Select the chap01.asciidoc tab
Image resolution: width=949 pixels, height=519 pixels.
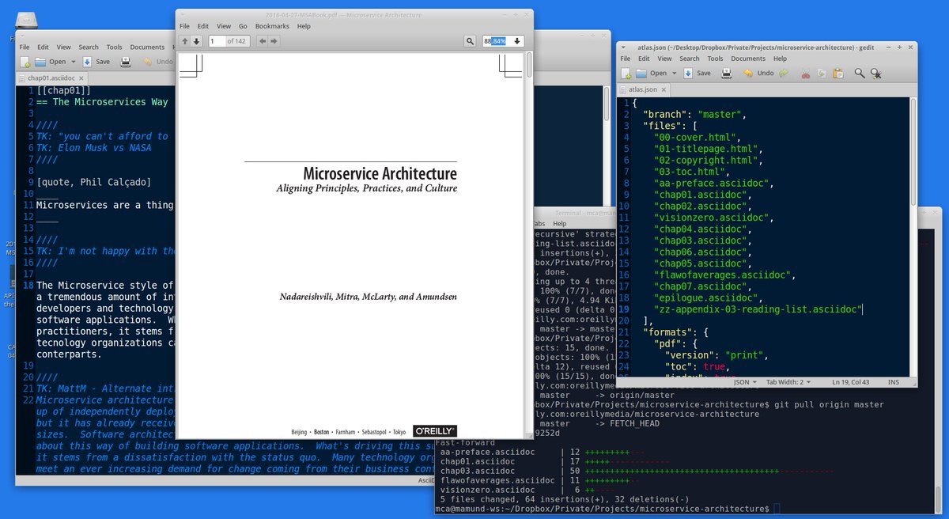point(53,78)
